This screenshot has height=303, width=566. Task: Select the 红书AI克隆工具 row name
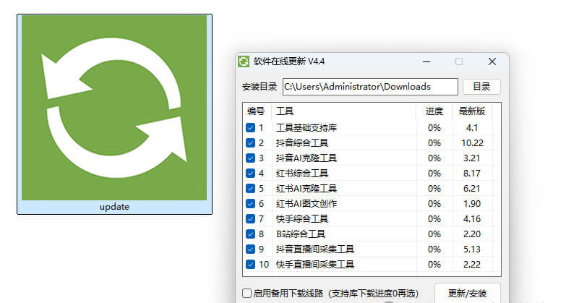[x=306, y=189]
